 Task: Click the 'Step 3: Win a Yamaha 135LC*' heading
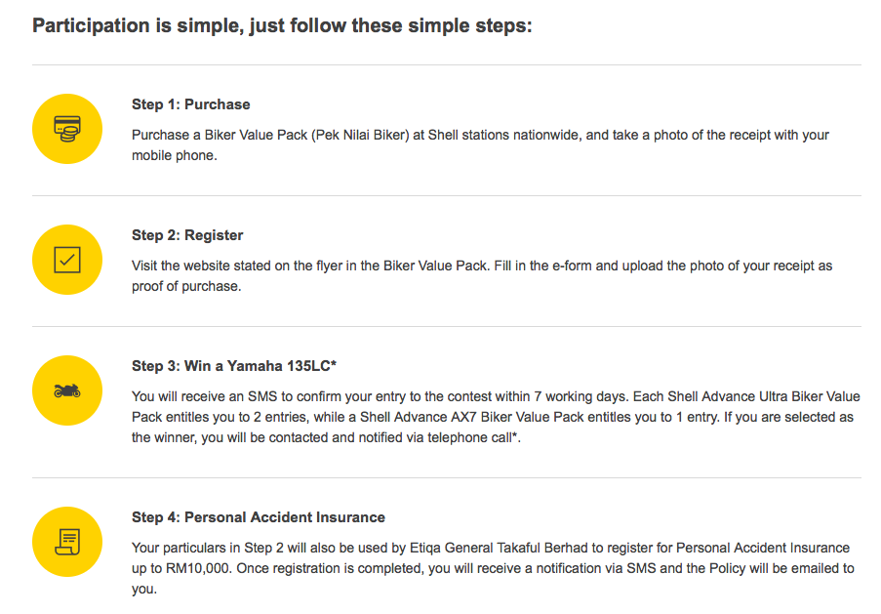point(234,366)
